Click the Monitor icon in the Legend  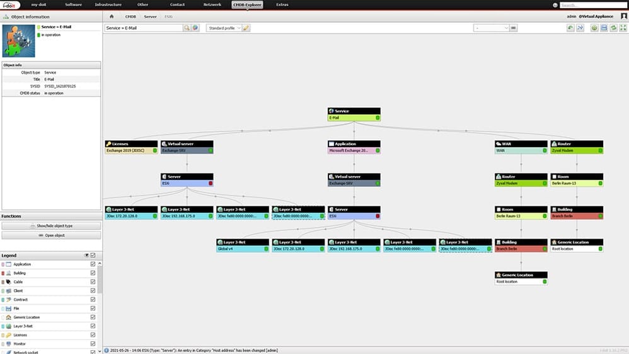click(8, 343)
